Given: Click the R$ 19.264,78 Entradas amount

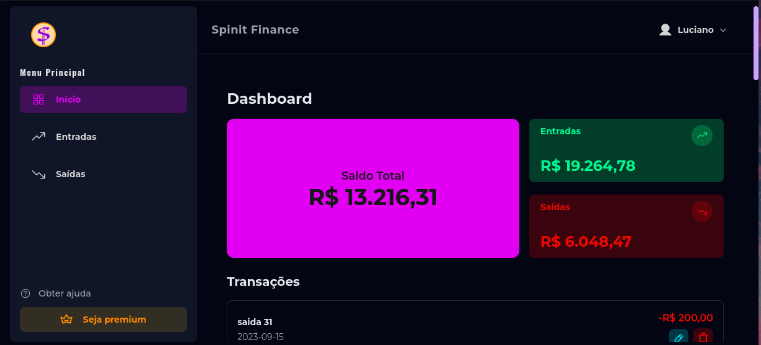Looking at the screenshot, I should coord(588,166).
